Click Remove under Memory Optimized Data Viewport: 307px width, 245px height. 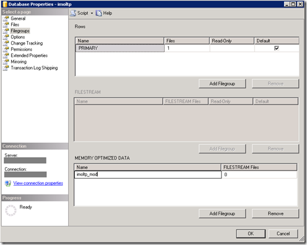coord(275,213)
